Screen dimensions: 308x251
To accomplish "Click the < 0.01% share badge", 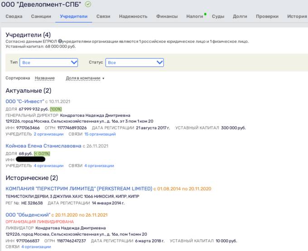I will [x=42, y=154].
